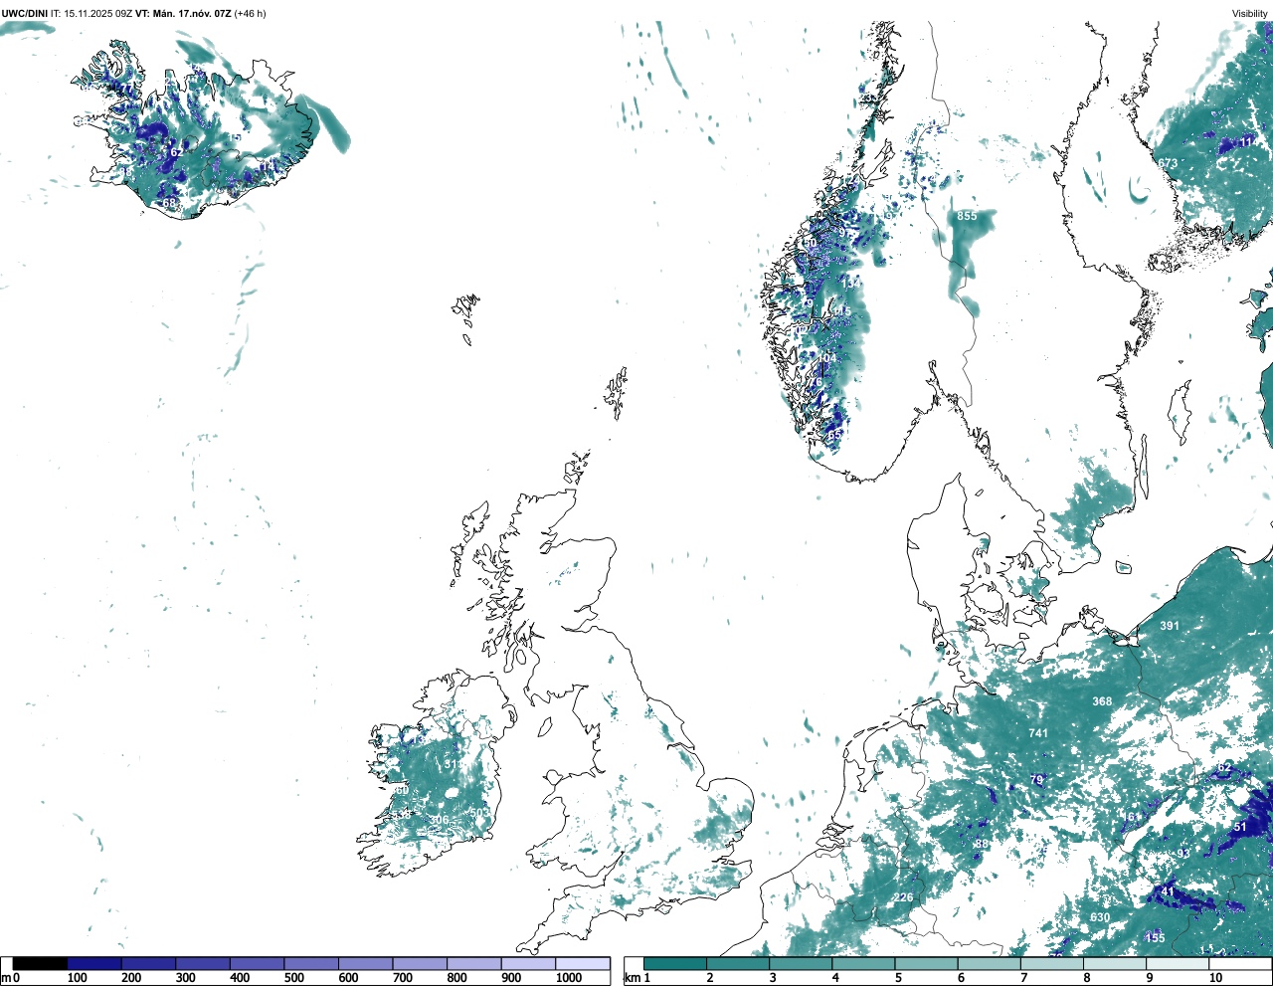Click the '10' label on kilometer legend
Image resolution: width=1273 pixels, height=986 pixels.
[1215, 978]
